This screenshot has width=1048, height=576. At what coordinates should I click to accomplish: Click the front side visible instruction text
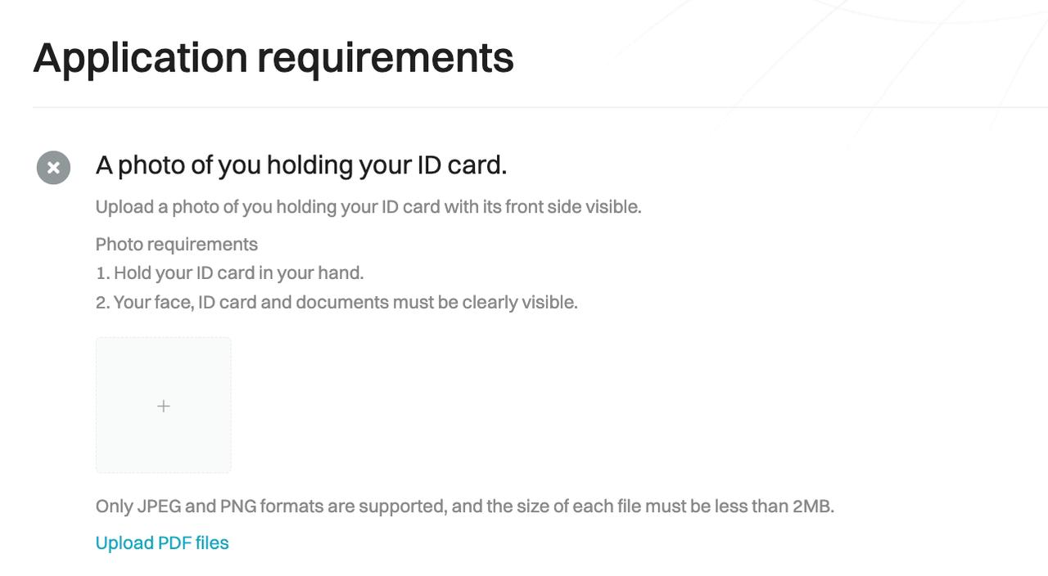point(368,207)
